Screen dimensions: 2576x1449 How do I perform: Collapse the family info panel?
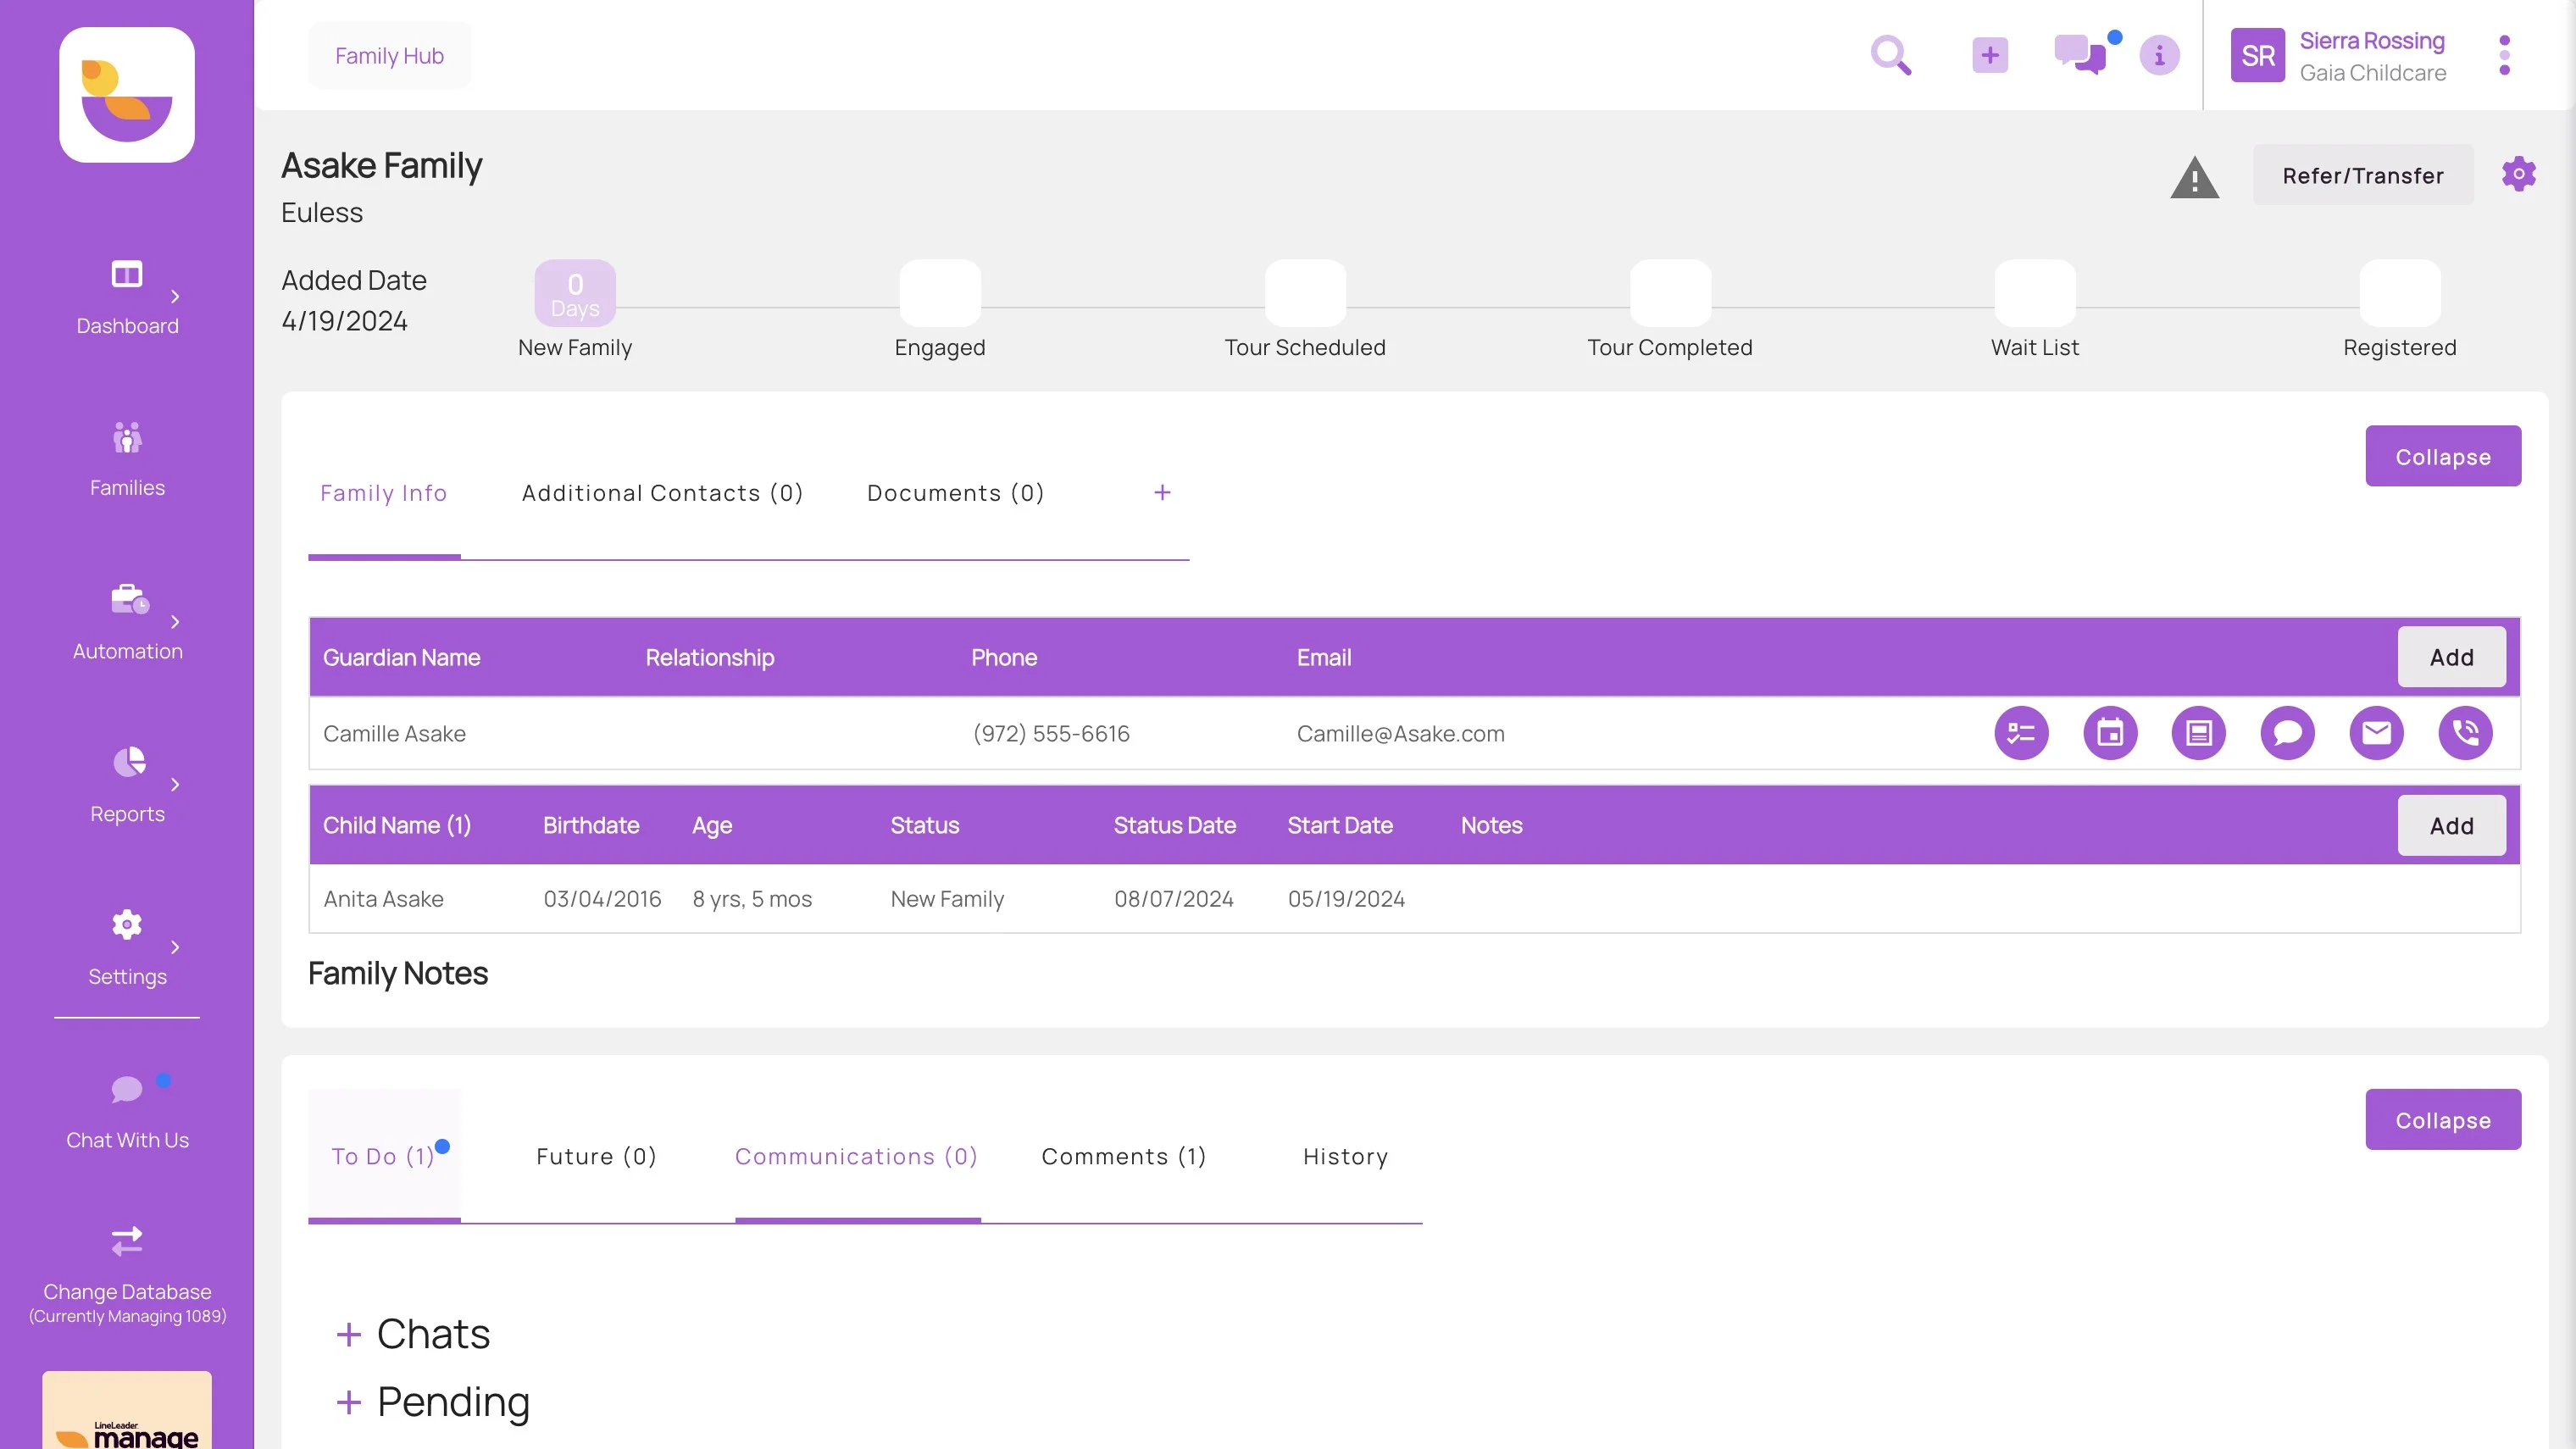pos(2443,456)
